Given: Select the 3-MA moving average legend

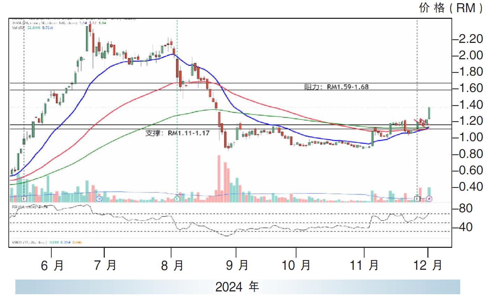Looking at the screenshot, I should [x=58, y=23].
